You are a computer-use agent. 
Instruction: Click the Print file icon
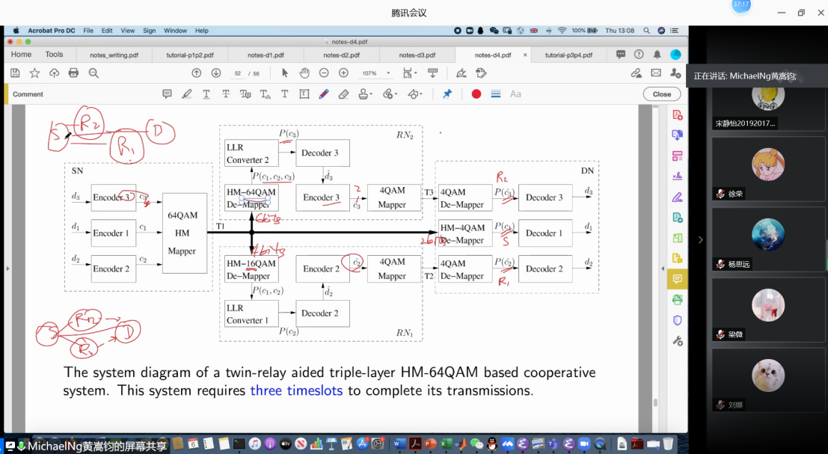tap(73, 73)
